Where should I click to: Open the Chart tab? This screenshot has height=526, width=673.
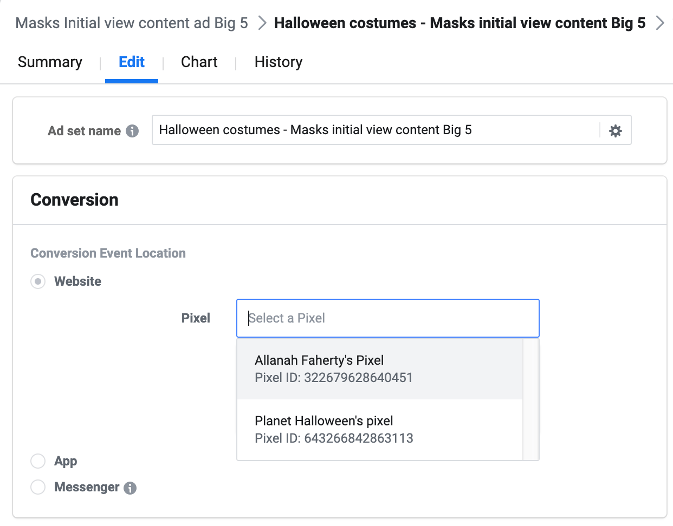(x=198, y=62)
